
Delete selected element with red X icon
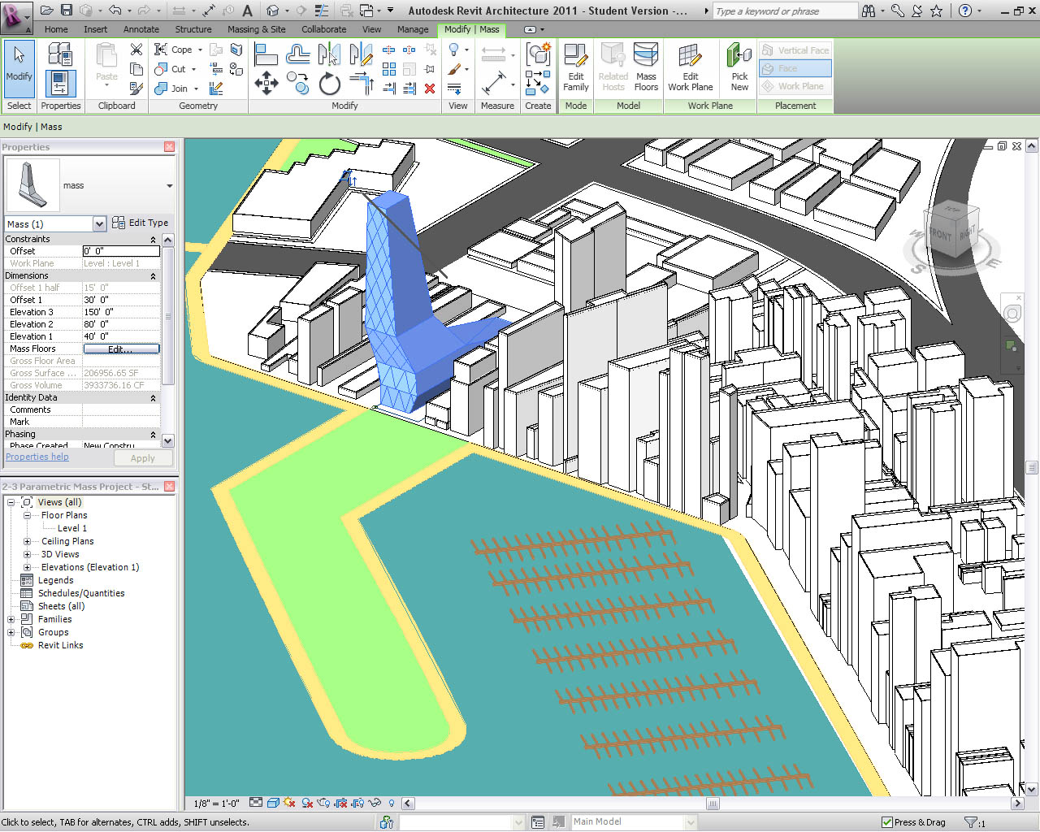pos(430,89)
